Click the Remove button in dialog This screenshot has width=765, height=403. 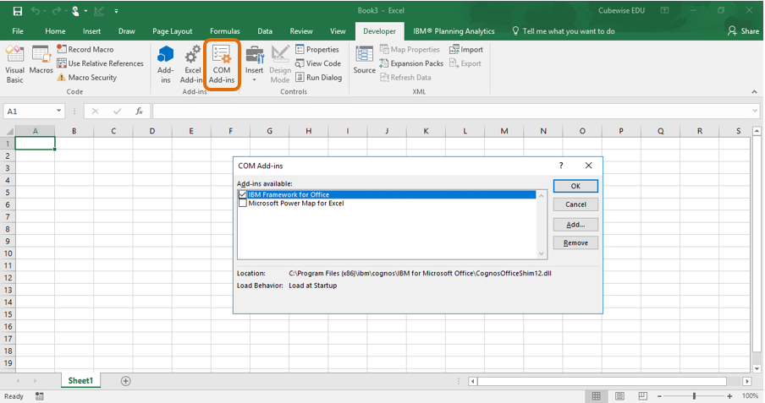(x=575, y=242)
